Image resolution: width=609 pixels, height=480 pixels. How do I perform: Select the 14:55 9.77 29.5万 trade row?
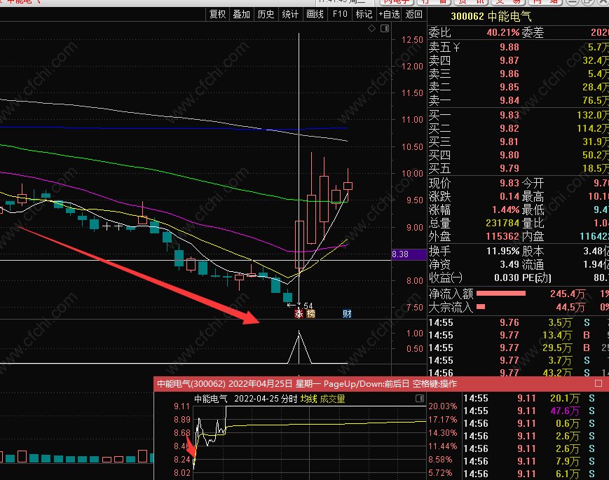(x=518, y=348)
